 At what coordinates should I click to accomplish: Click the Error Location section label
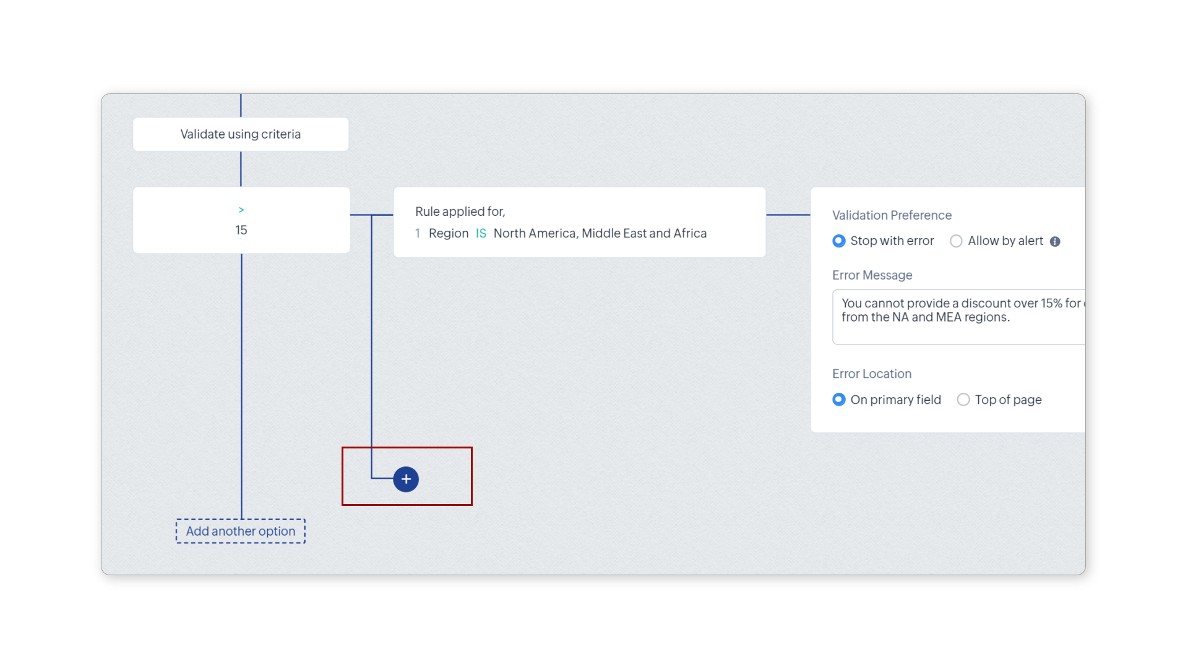point(871,374)
